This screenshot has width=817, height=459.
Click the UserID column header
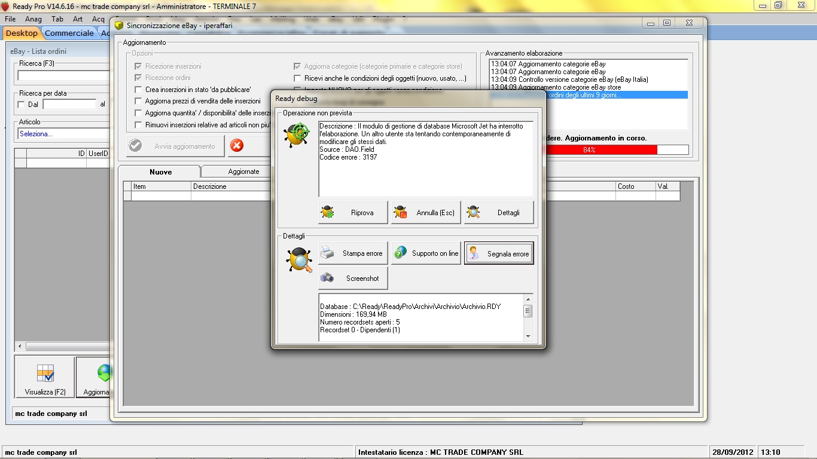pyautogui.click(x=98, y=154)
